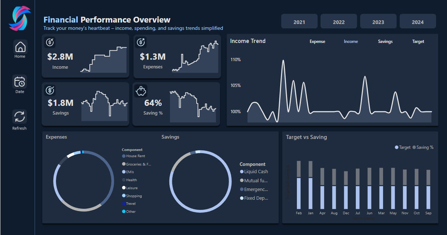The width and height of the screenshot is (447, 235).
Task: Click the Expenses card dollar icon
Action: click(x=141, y=43)
